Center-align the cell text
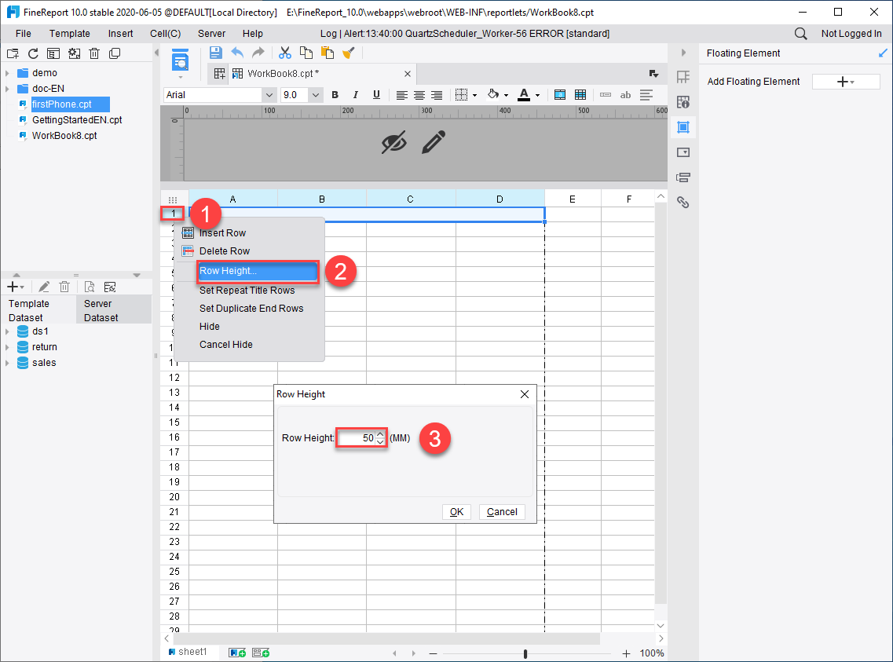 click(419, 95)
